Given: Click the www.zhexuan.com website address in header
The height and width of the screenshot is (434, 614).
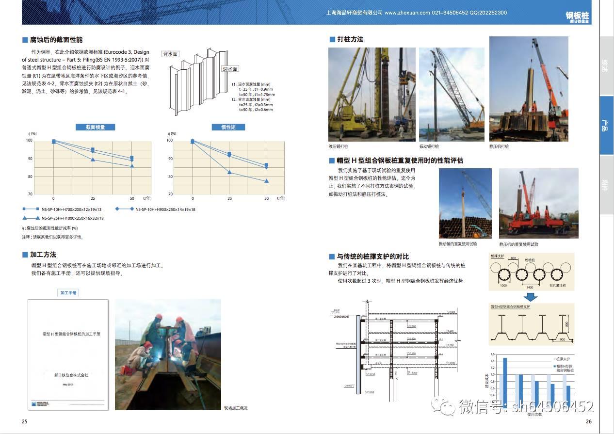Looking at the screenshot, I should (407, 13).
